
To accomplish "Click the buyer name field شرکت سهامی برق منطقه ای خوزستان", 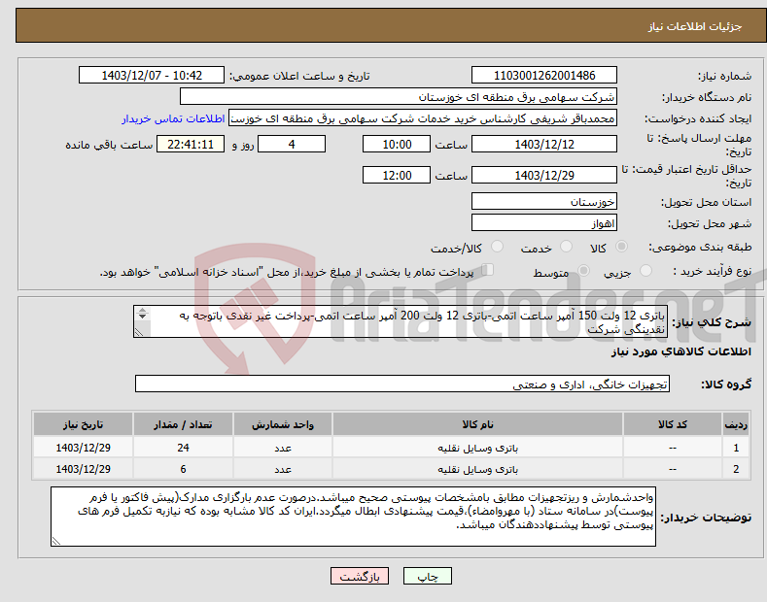I will pos(399,97).
